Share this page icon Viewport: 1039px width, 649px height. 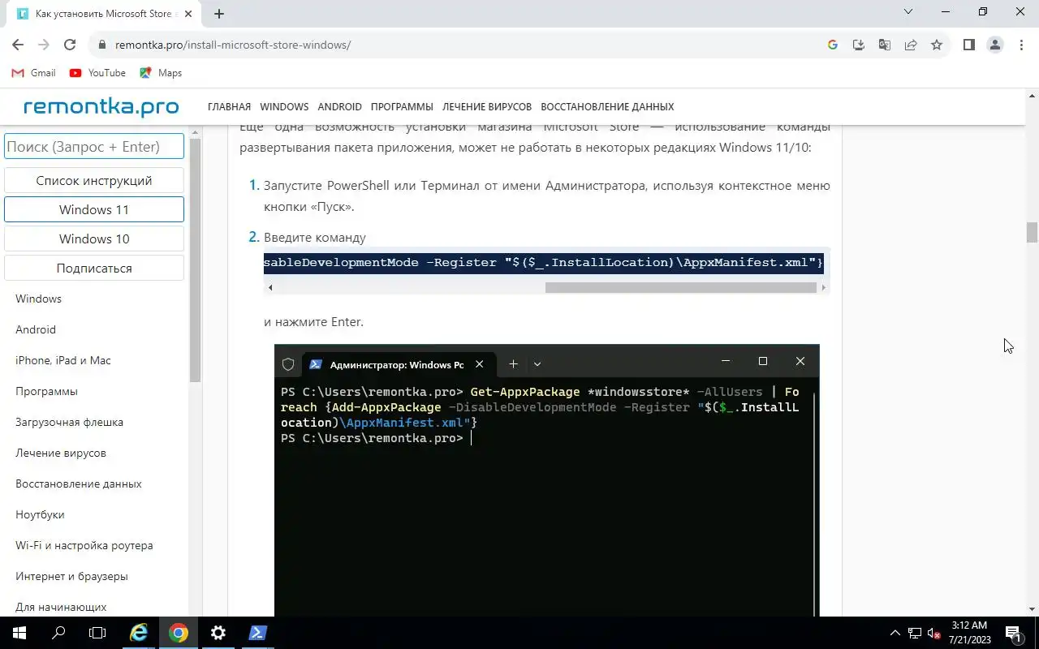click(x=911, y=45)
